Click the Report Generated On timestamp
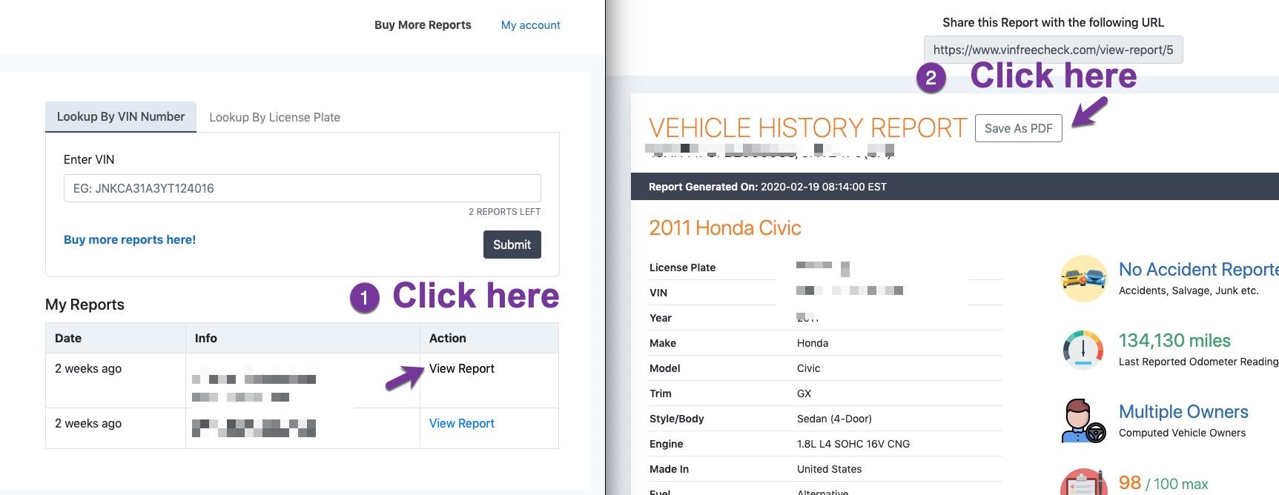 [x=767, y=187]
